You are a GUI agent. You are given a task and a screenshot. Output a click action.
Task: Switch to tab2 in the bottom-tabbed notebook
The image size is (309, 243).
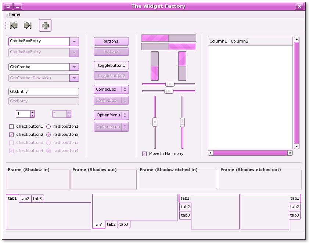[x=111, y=225]
